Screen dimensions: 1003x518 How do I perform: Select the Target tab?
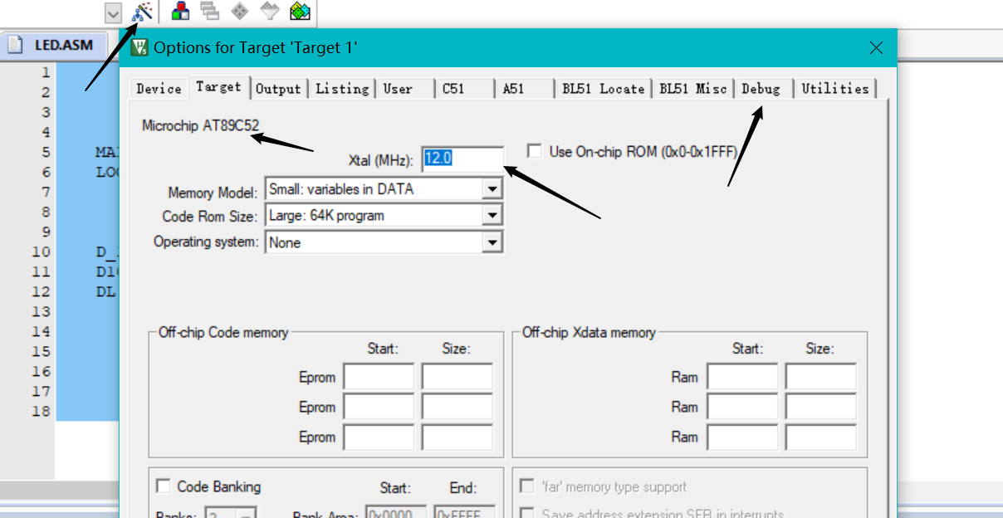tap(219, 87)
